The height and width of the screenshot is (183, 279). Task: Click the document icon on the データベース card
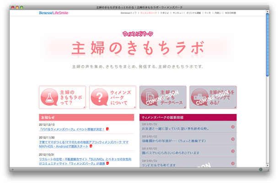pyautogui.click(x=150, y=97)
